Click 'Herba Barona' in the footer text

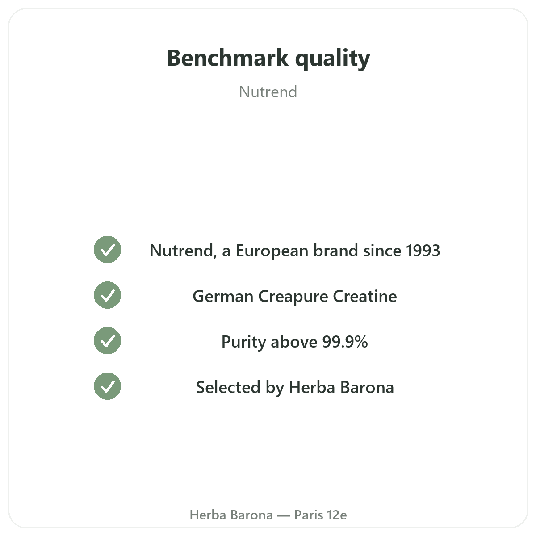(x=231, y=515)
